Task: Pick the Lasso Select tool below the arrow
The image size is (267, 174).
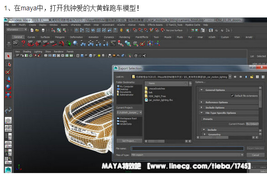Action: click(9, 64)
